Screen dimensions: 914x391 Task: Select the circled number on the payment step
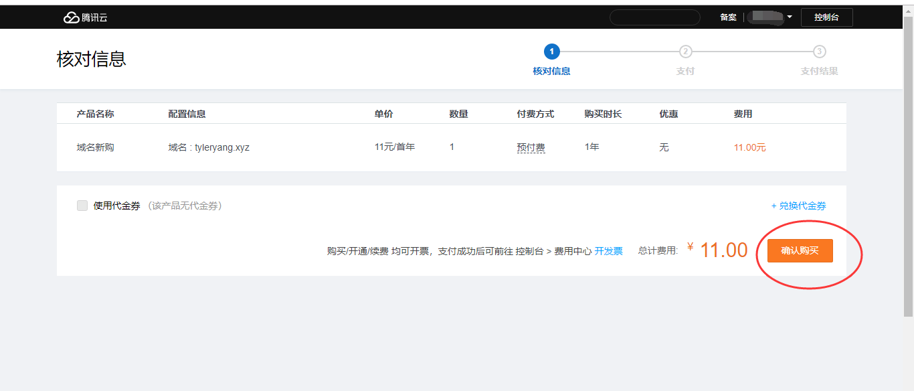685,51
